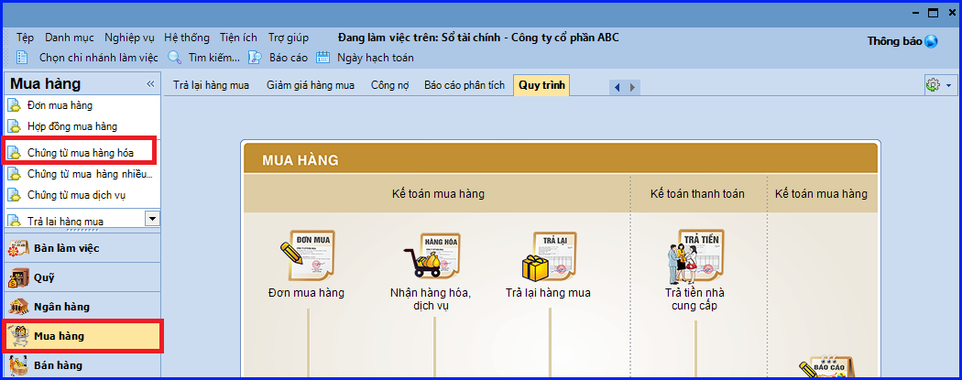Open the Quỹ module
The width and height of the screenshot is (962, 380).
click(82, 277)
